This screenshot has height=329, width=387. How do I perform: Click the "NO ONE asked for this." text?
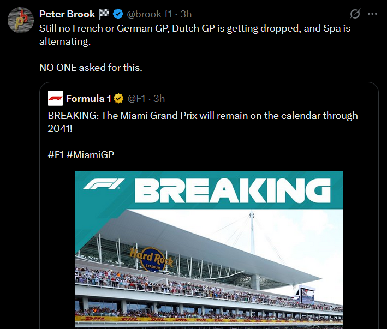pos(91,68)
